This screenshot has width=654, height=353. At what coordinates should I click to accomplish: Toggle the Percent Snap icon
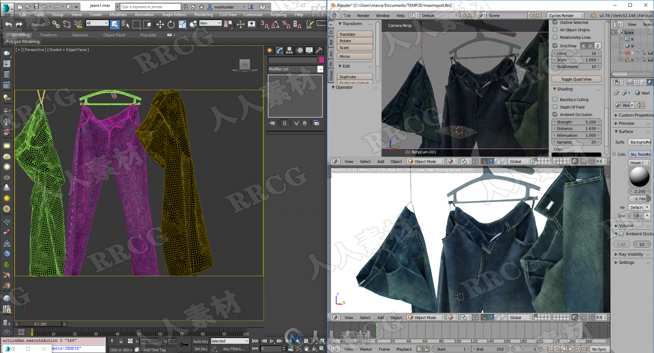point(286,24)
